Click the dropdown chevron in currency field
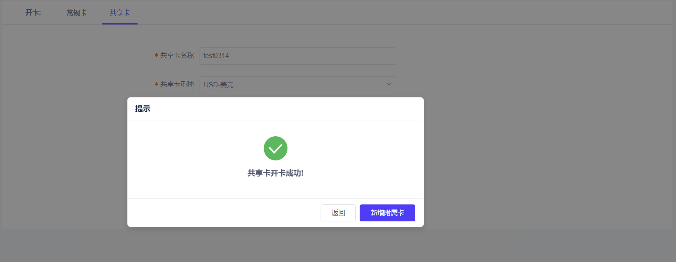Screen dimensions: 676x262 tap(389, 84)
